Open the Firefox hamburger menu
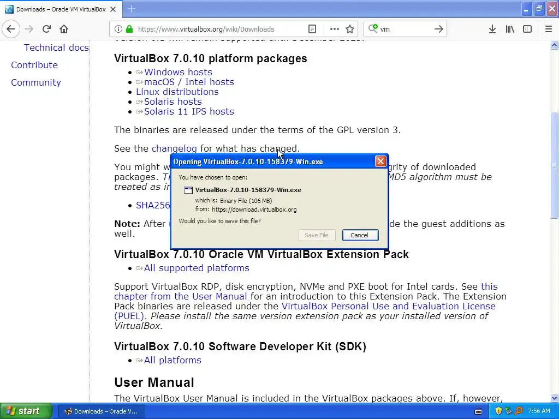Screen dimensions: 559x419 [549, 29]
